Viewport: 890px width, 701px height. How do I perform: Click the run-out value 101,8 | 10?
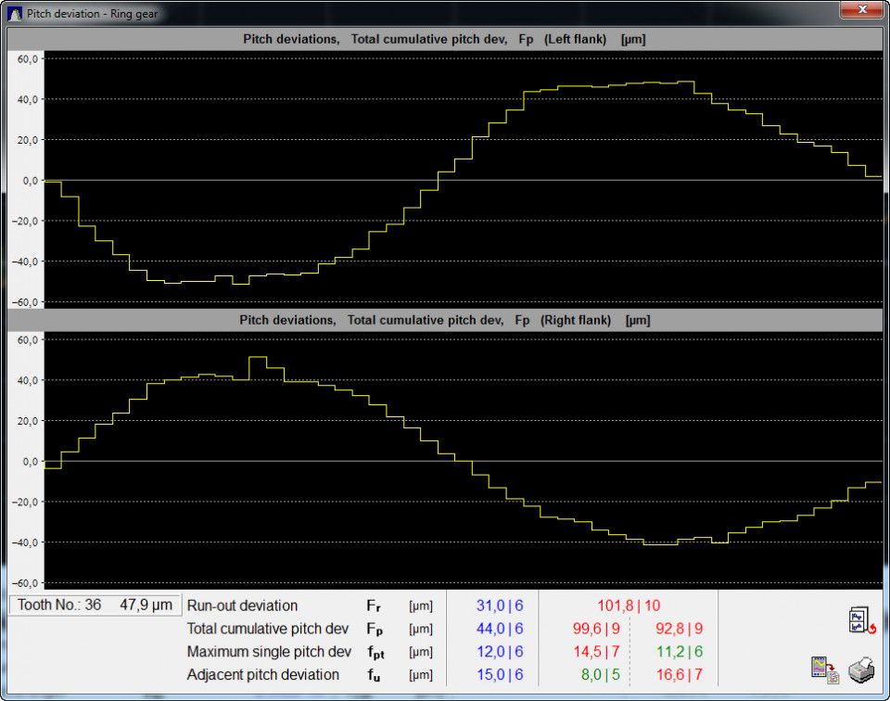tap(629, 605)
